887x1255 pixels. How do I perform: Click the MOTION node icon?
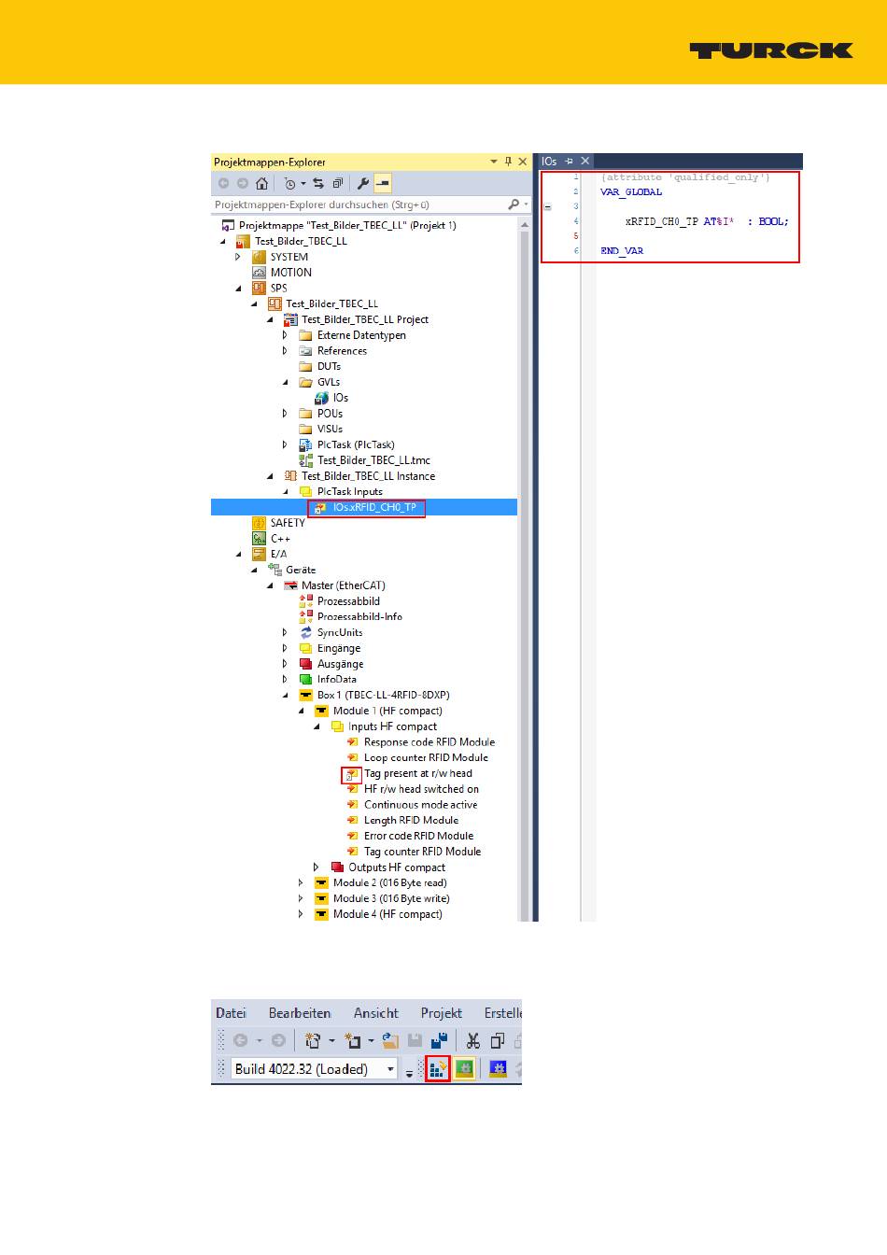[259, 273]
